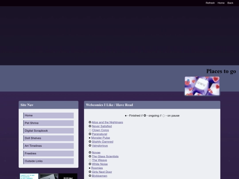239x179 pixels.
Task: Click the ongoing icon beside White Noise
Action: (x=90, y=164)
